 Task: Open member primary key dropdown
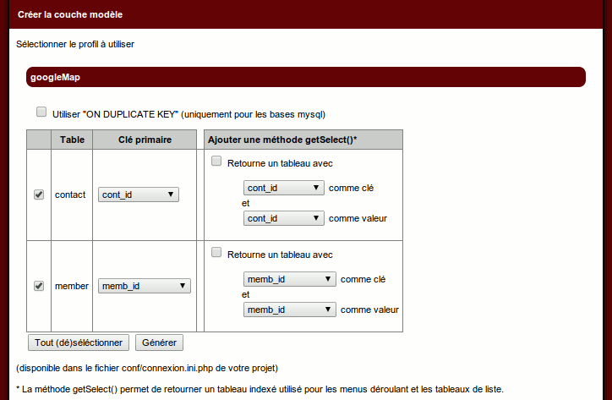(x=145, y=286)
